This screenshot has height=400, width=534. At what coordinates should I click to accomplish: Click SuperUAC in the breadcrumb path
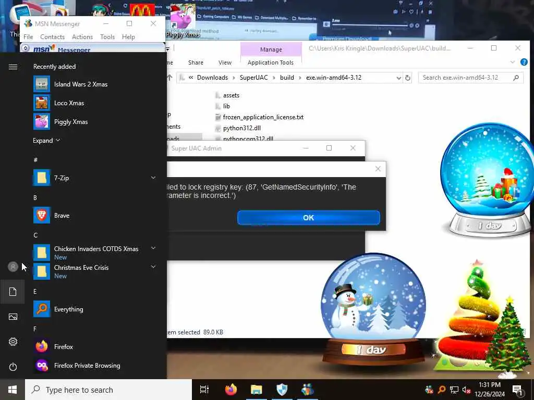tap(254, 78)
